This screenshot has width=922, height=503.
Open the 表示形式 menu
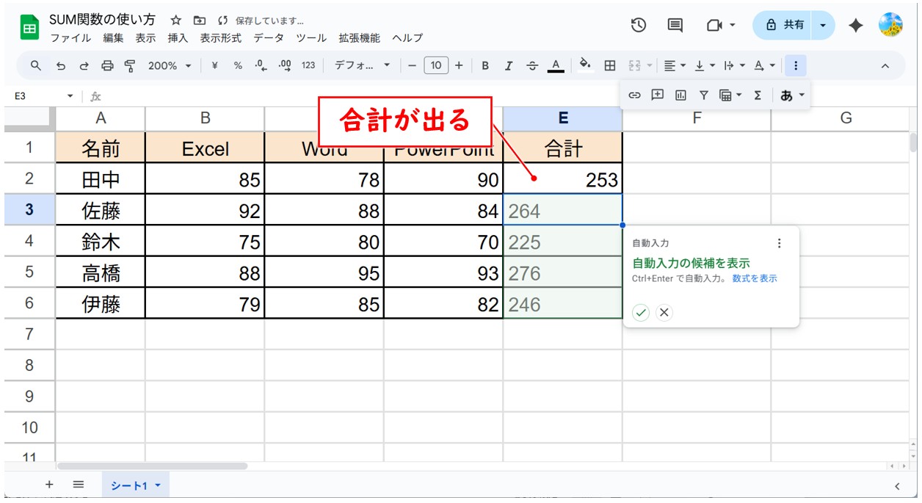(220, 38)
